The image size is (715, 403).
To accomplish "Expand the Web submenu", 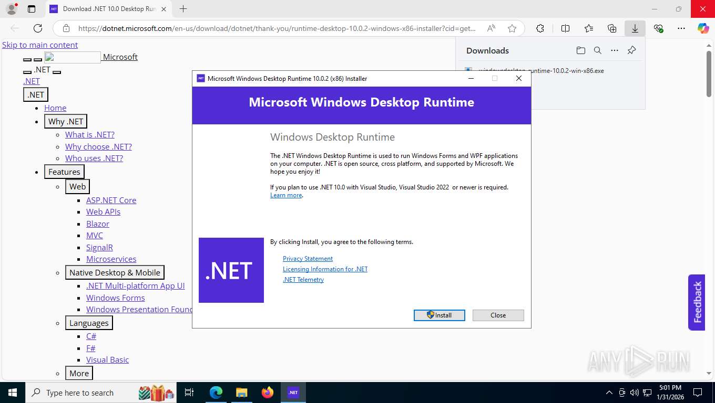I will pos(77,186).
